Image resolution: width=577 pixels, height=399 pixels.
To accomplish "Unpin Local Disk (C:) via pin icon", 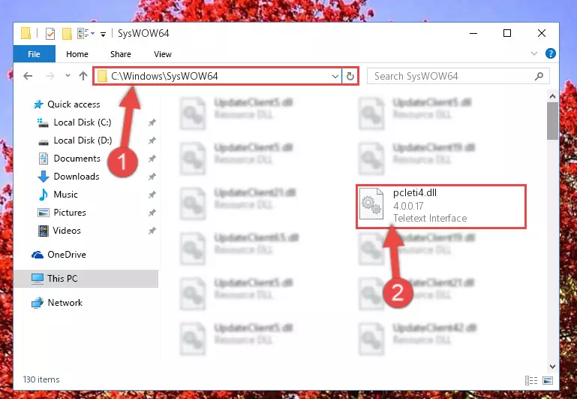I will 152,122.
